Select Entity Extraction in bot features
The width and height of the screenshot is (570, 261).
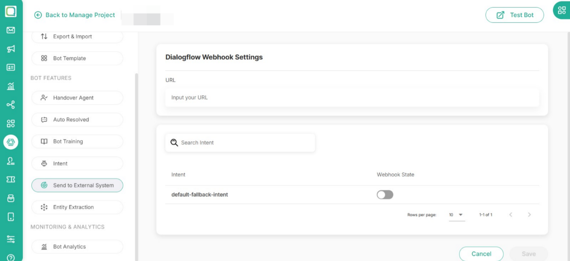[x=77, y=207]
